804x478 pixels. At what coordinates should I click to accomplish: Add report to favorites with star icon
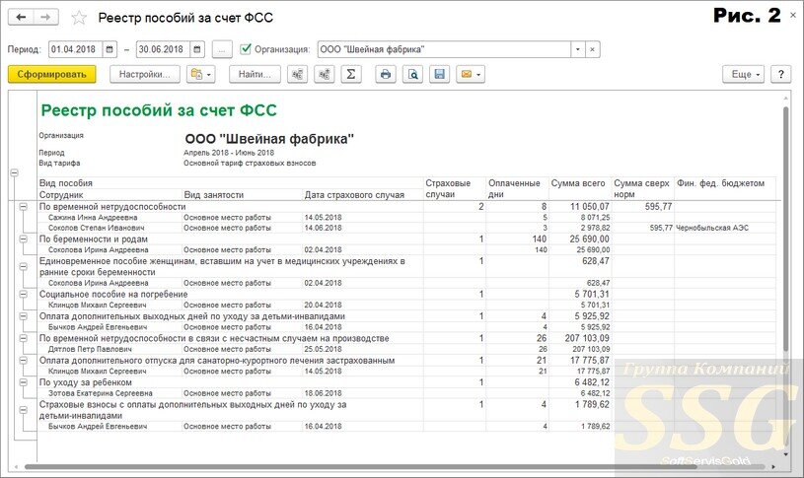point(79,18)
